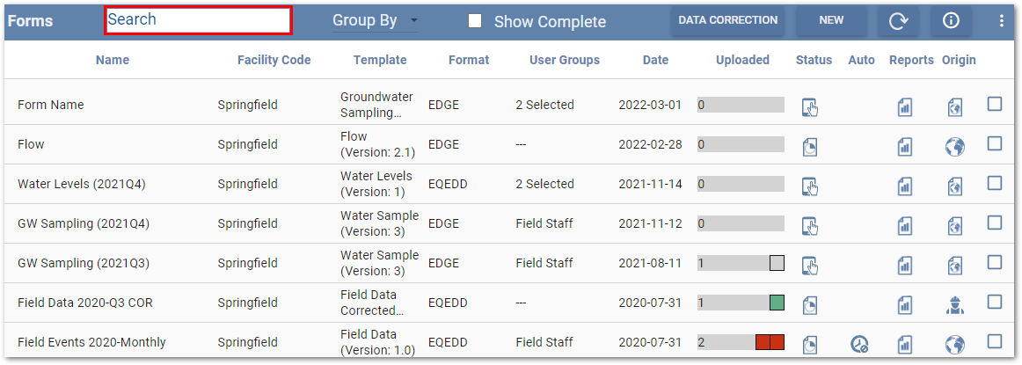The height and width of the screenshot is (365, 1022).
Task: Click globe origin icon for Flow row
Action: click(x=954, y=147)
